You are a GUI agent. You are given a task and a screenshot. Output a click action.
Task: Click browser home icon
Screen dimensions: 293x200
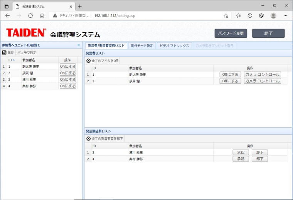(42, 16)
